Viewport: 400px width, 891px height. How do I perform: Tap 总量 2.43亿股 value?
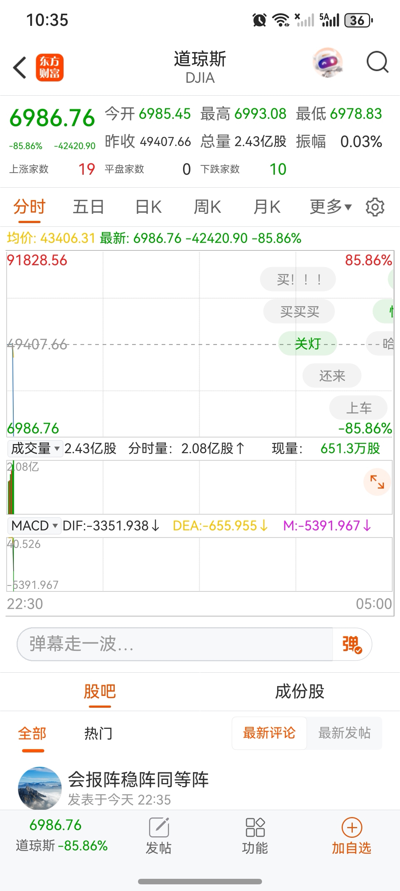click(x=261, y=141)
